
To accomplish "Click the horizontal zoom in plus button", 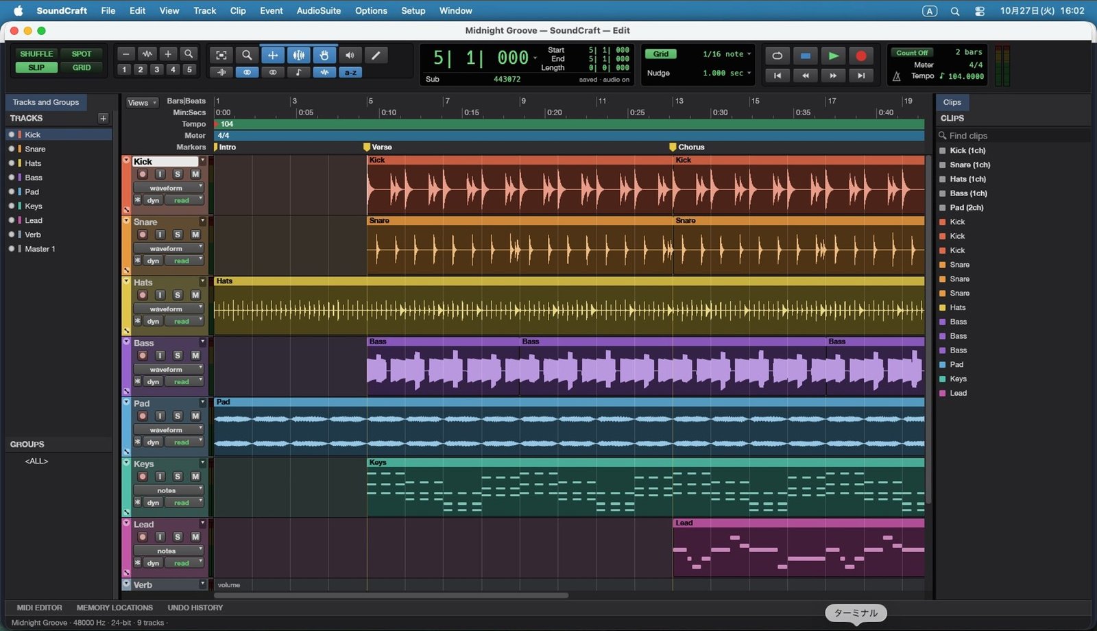I will coord(168,54).
